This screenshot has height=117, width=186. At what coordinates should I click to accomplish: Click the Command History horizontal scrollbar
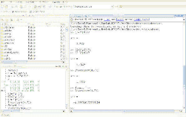click(x=33, y=111)
